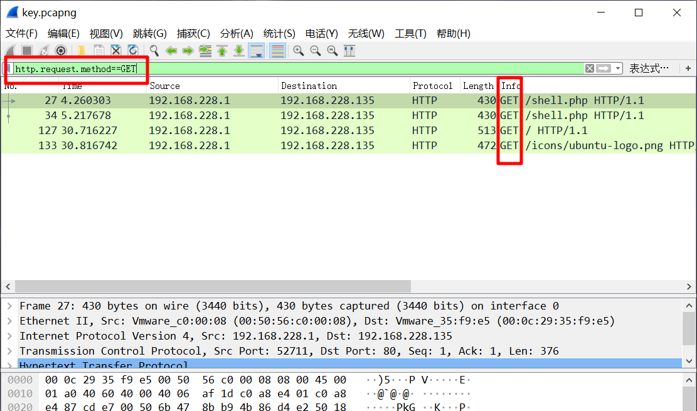Expand the Frame 27 details
Viewport: 697px width, 411px height.
coord(9,306)
